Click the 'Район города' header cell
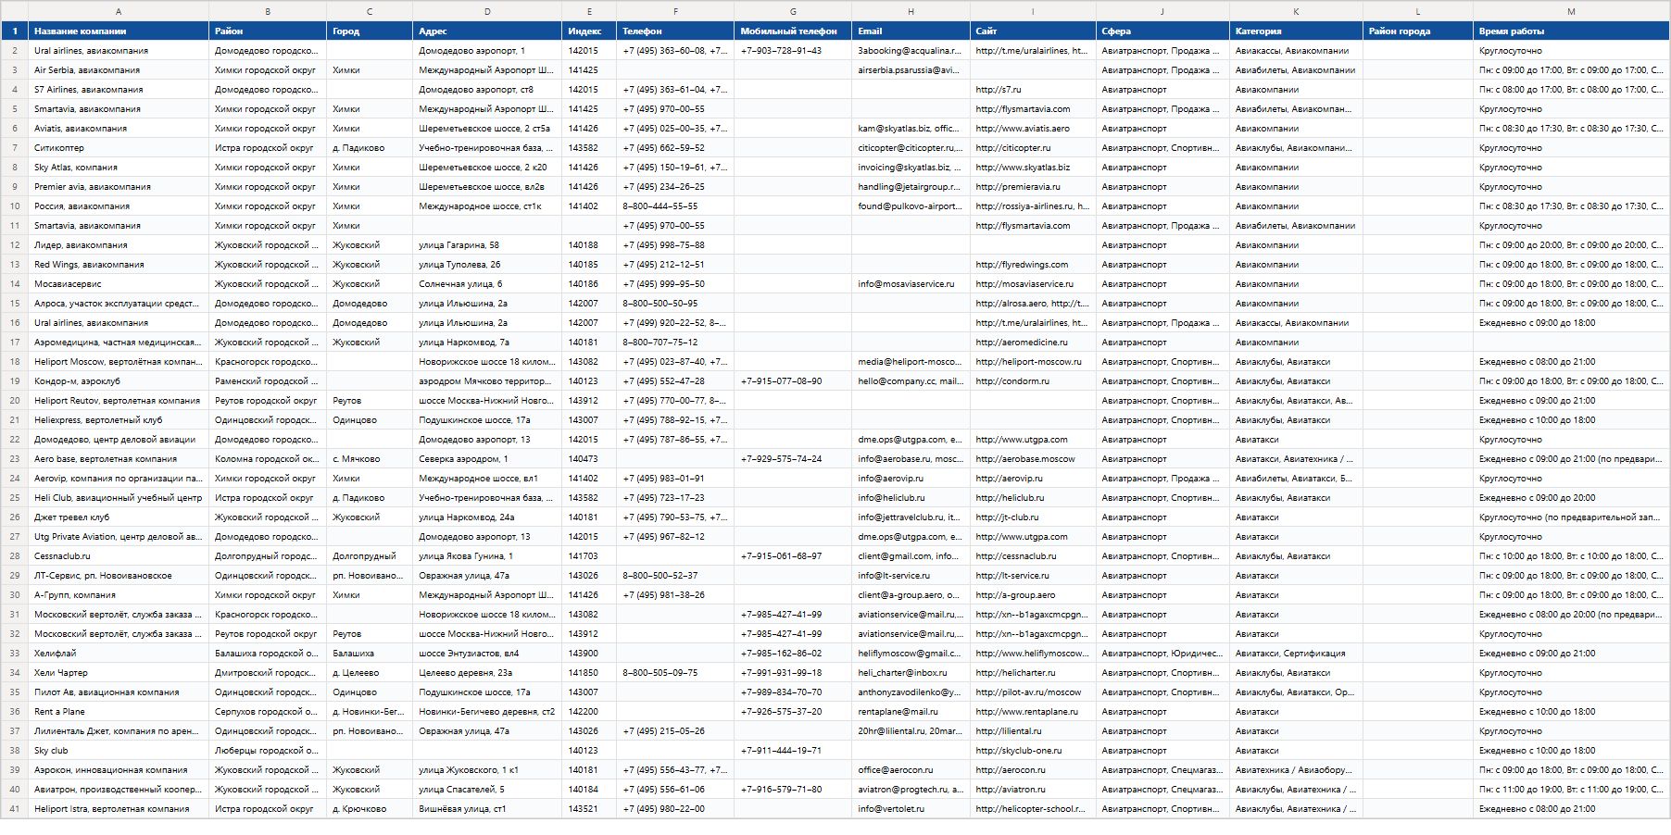Viewport: 1671px width, 835px height. point(1418,31)
